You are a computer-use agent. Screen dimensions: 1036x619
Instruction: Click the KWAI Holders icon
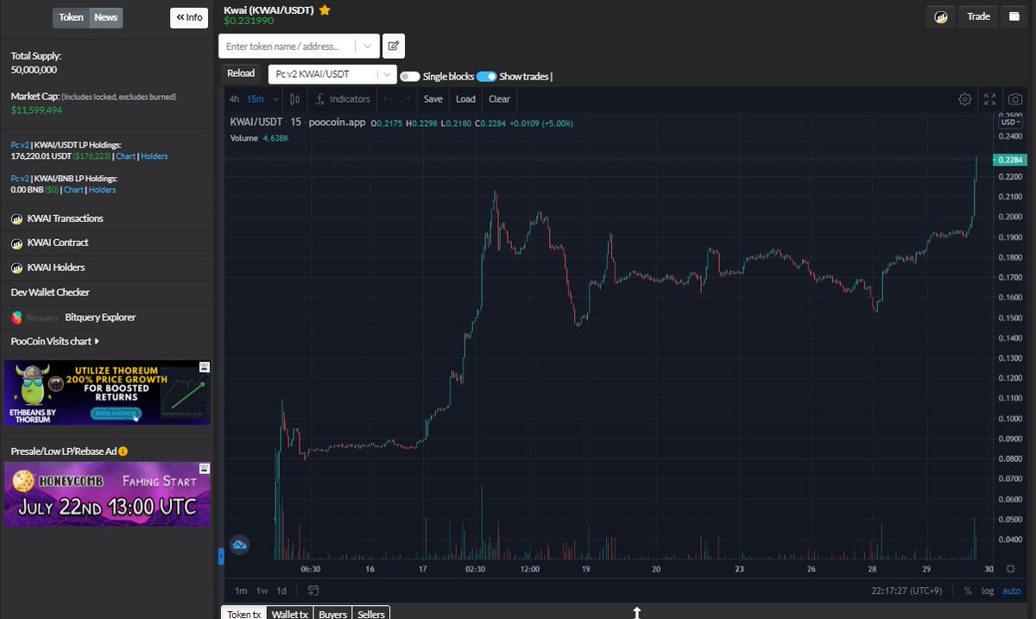[16, 268]
